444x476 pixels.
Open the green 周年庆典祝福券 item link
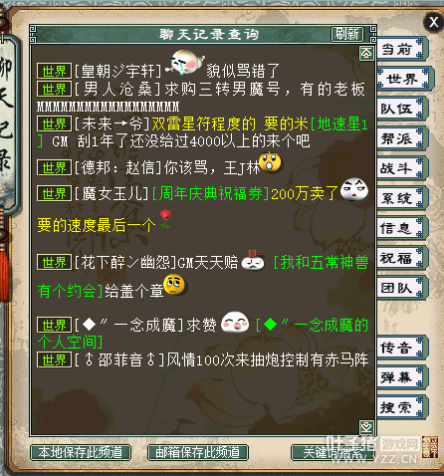click(x=210, y=193)
